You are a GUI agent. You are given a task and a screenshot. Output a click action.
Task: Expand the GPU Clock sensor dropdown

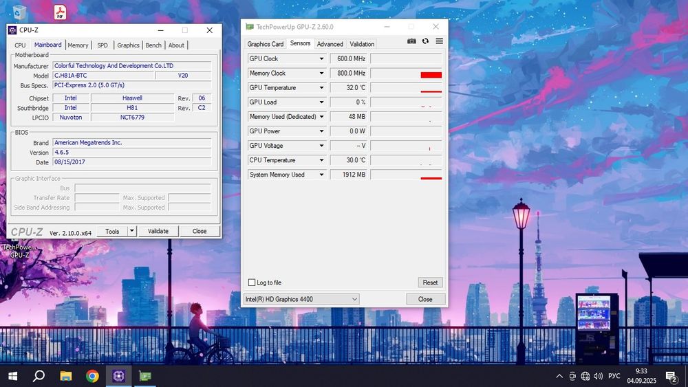point(321,58)
